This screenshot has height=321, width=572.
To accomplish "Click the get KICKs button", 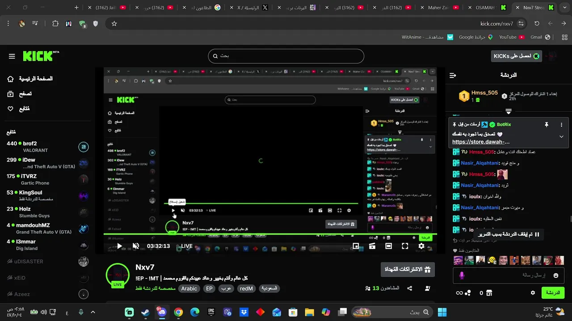I will pyautogui.click(x=516, y=56).
